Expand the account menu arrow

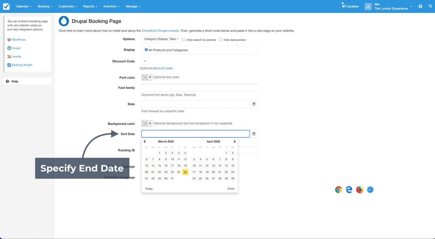point(411,6)
